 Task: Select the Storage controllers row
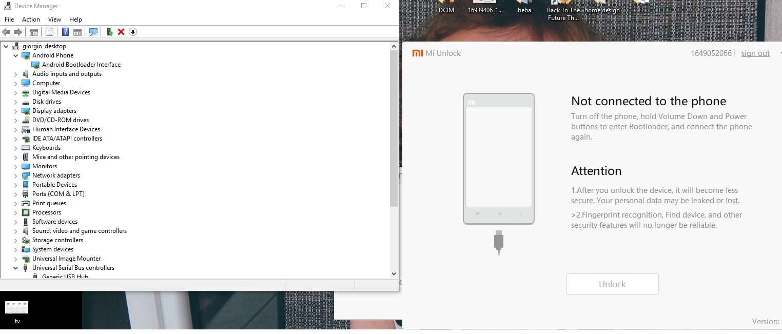[57, 240]
